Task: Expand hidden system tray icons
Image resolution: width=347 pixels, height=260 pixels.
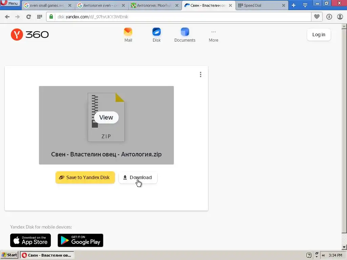Action: click(x=324, y=255)
